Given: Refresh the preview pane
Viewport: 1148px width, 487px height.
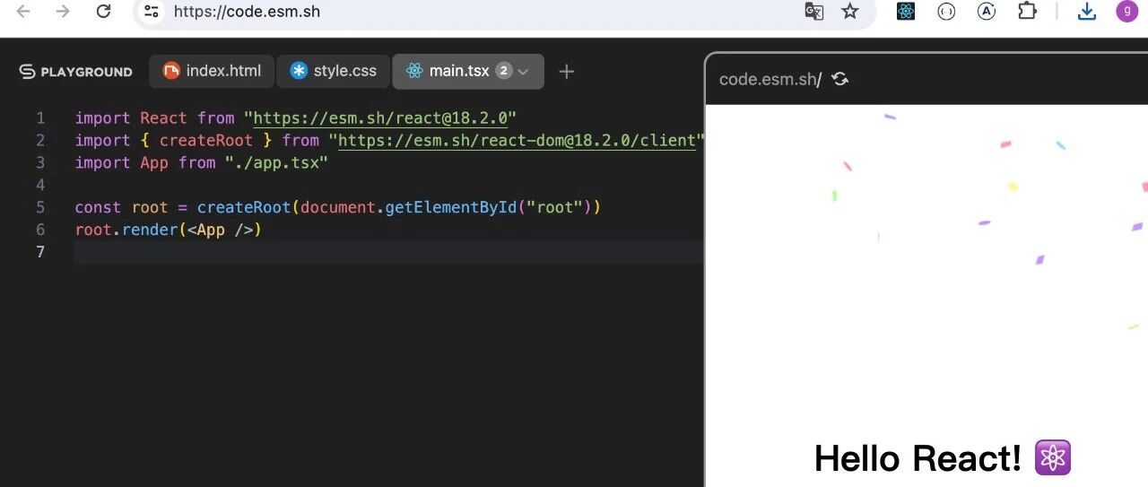Looking at the screenshot, I should [839, 79].
